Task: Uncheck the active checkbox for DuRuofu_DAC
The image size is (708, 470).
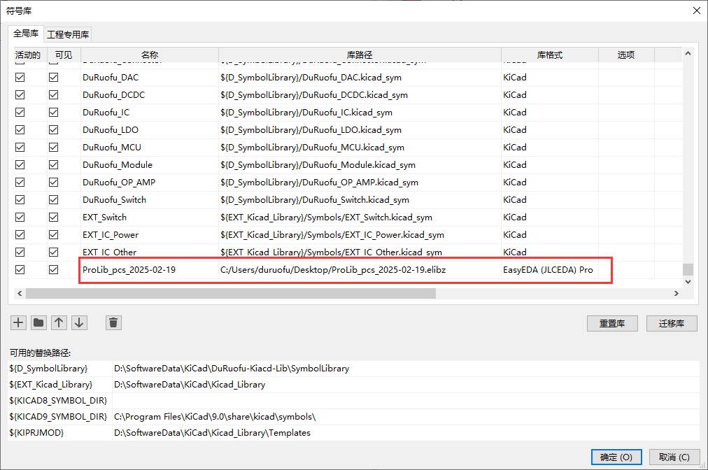Action: [x=20, y=78]
